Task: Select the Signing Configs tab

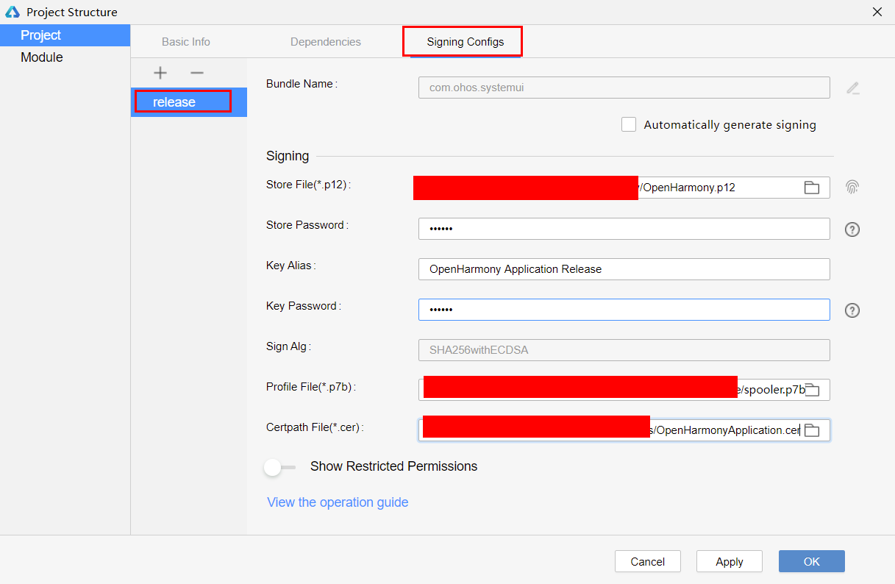Action: pyautogui.click(x=465, y=42)
